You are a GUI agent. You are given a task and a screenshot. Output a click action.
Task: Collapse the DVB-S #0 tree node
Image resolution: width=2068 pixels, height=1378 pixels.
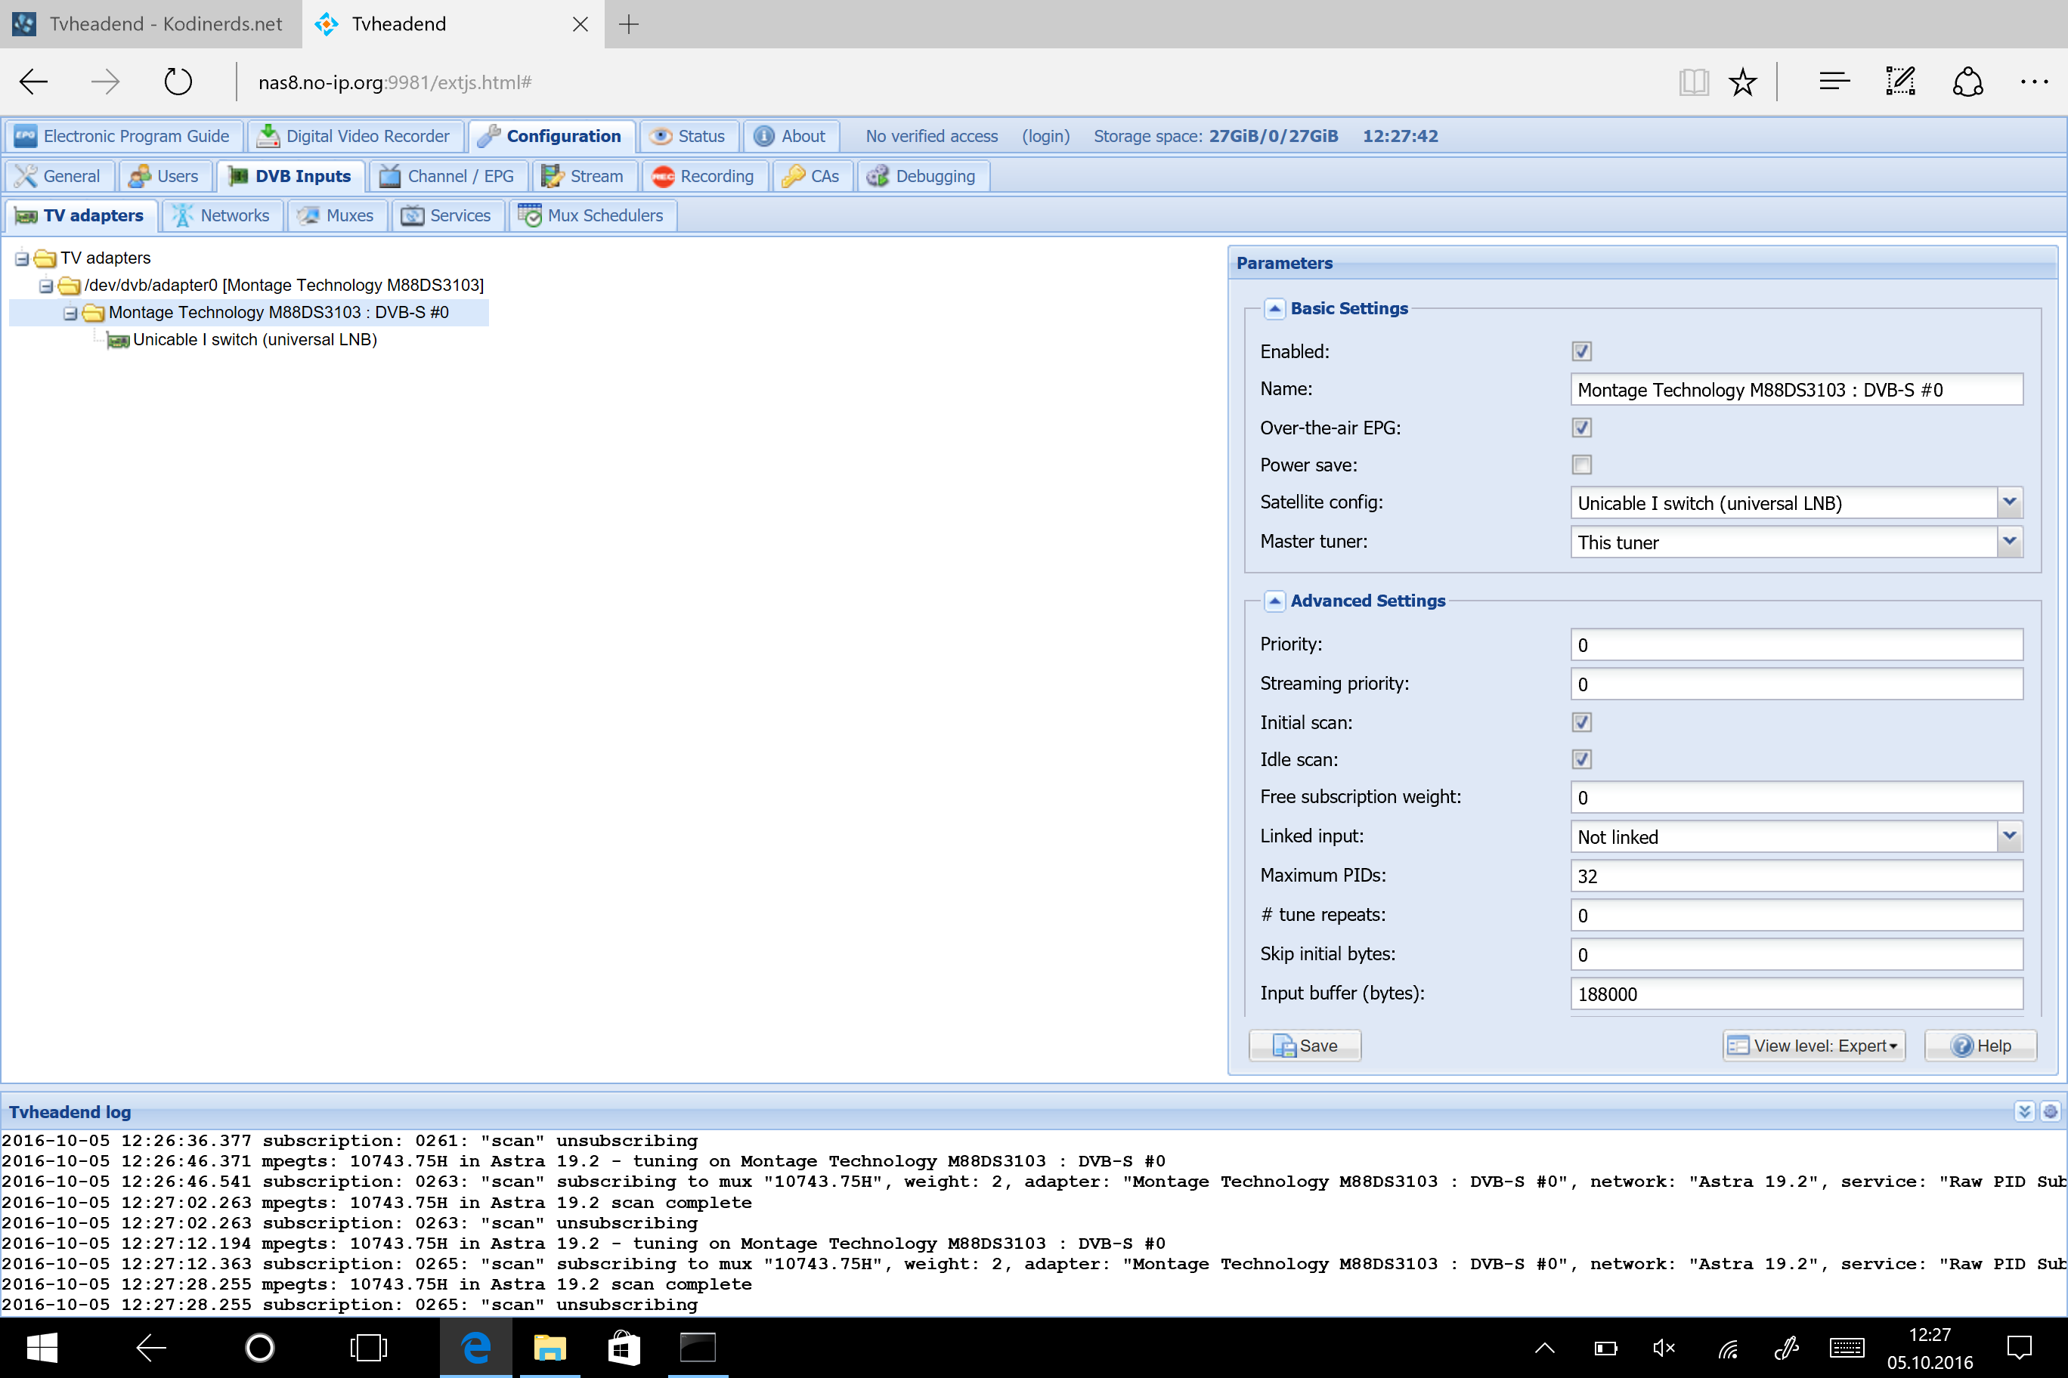tap(70, 313)
